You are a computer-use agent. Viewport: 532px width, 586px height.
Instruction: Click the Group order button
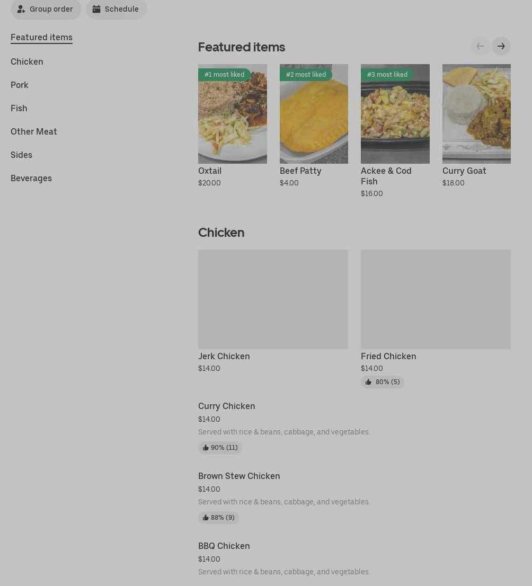[x=46, y=9]
